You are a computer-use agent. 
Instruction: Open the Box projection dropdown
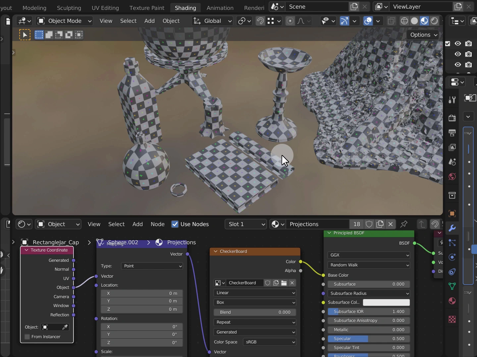(254, 302)
